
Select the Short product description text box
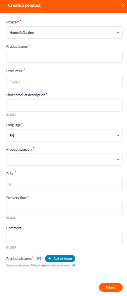(64, 105)
